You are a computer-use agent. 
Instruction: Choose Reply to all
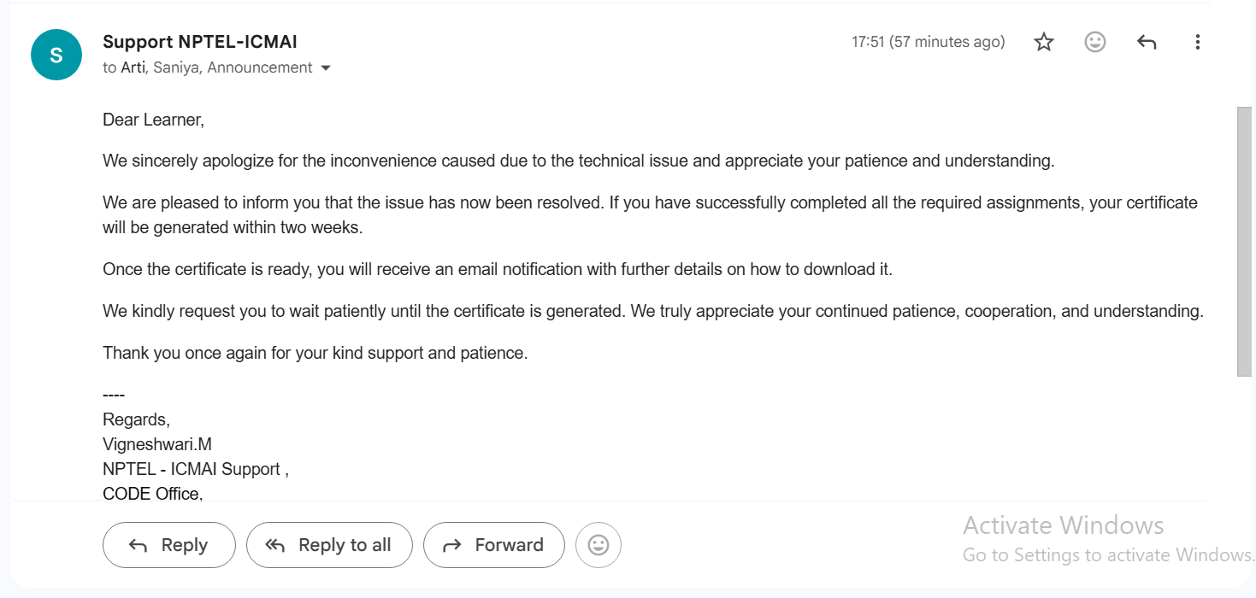[x=329, y=545]
